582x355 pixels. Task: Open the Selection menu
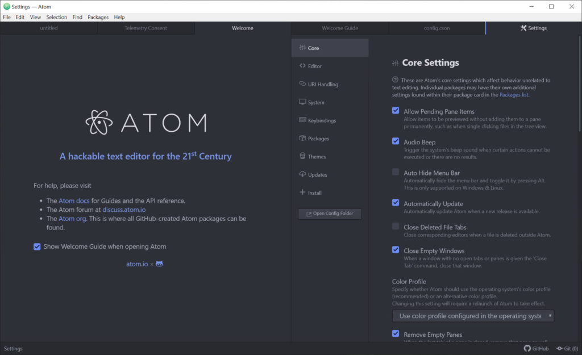click(x=56, y=17)
